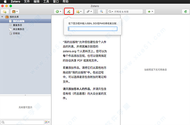This screenshot has height=125, width=190.
Task: Open the 窗口 menu
Action: (x=56, y=2)
